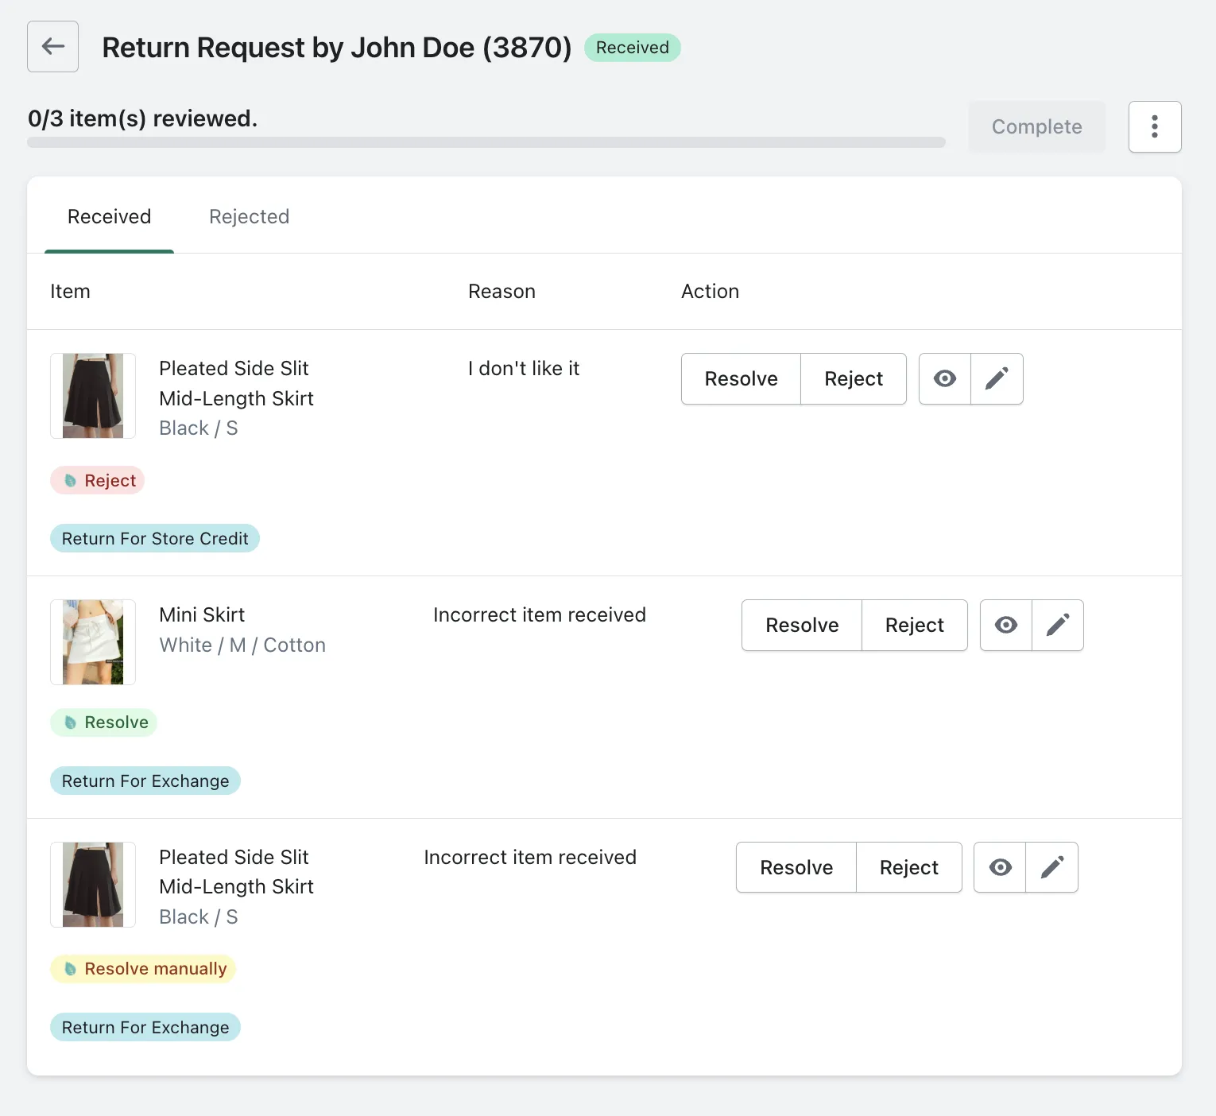
Task: Click the items reviewed progress bar
Action: 486,143
